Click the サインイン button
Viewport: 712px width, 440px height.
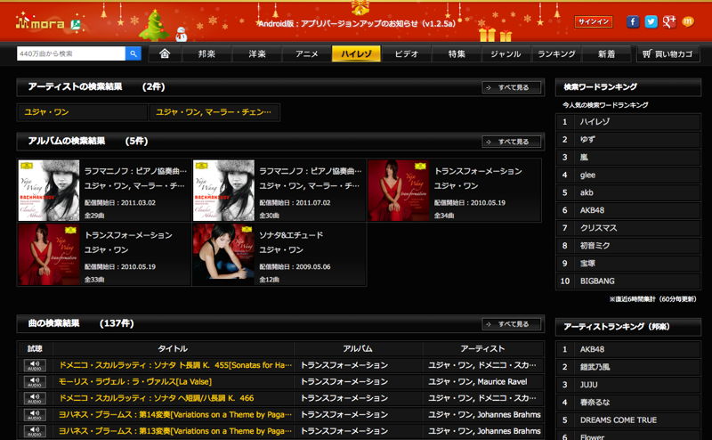coord(594,21)
